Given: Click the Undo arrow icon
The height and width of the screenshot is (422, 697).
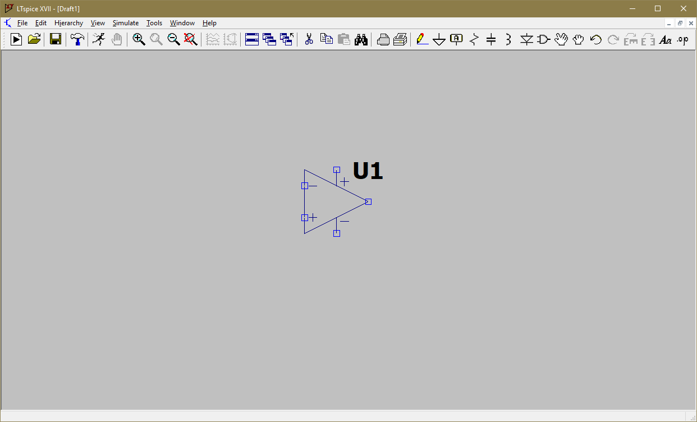Looking at the screenshot, I should [x=596, y=39].
